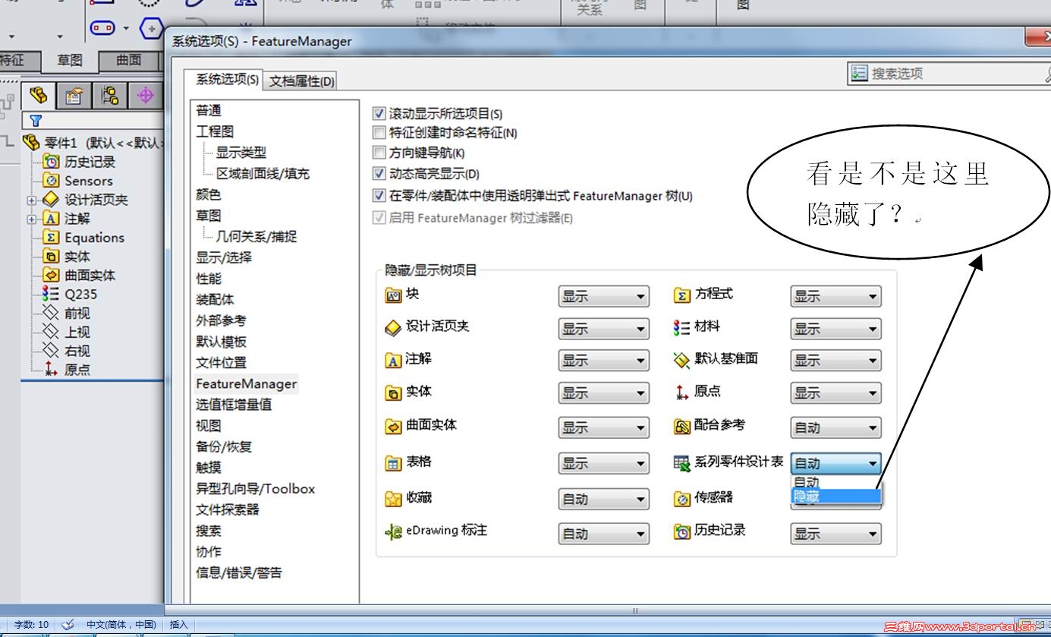Viewport: 1051px width, 637px height.
Task: Click the 搜索选项 search field
Action: [949, 74]
